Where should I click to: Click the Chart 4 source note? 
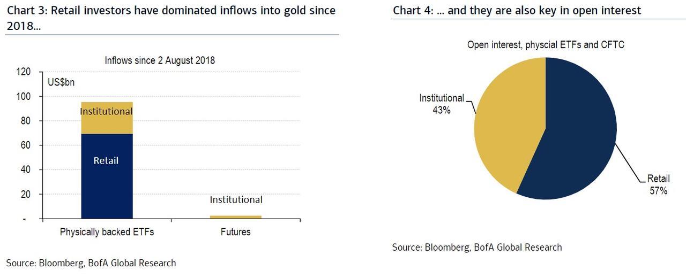[477, 247]
